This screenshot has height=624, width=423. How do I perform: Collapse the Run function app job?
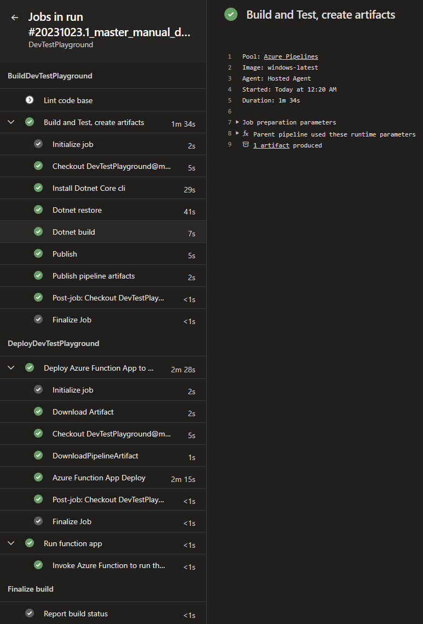(x=11, y=543)
